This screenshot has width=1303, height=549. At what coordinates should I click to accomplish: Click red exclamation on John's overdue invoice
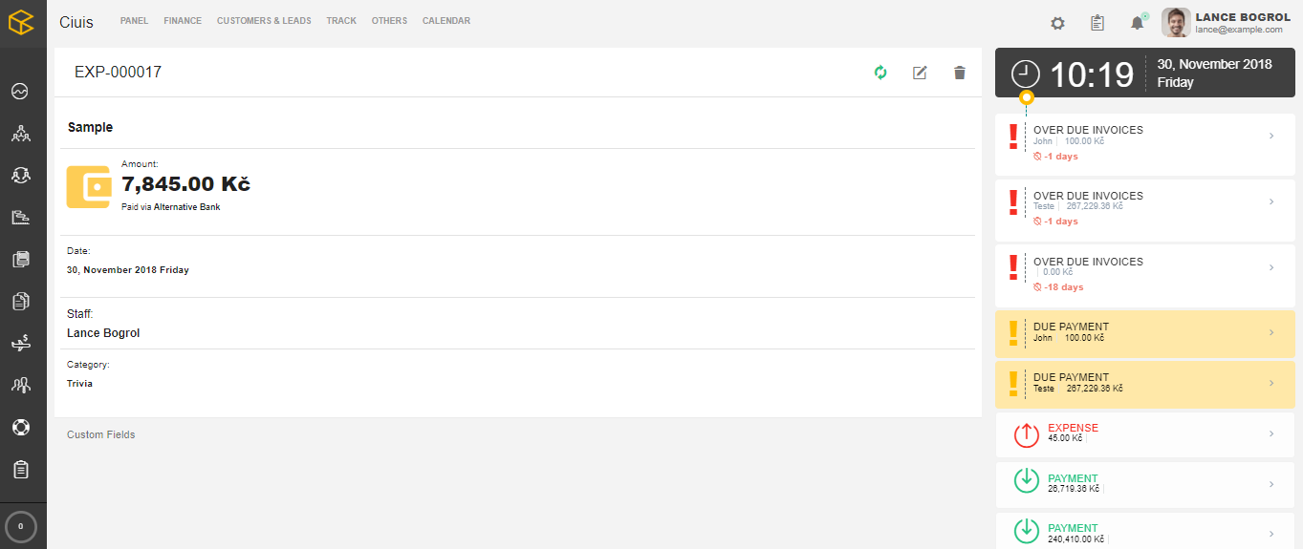click(1013, 137)
